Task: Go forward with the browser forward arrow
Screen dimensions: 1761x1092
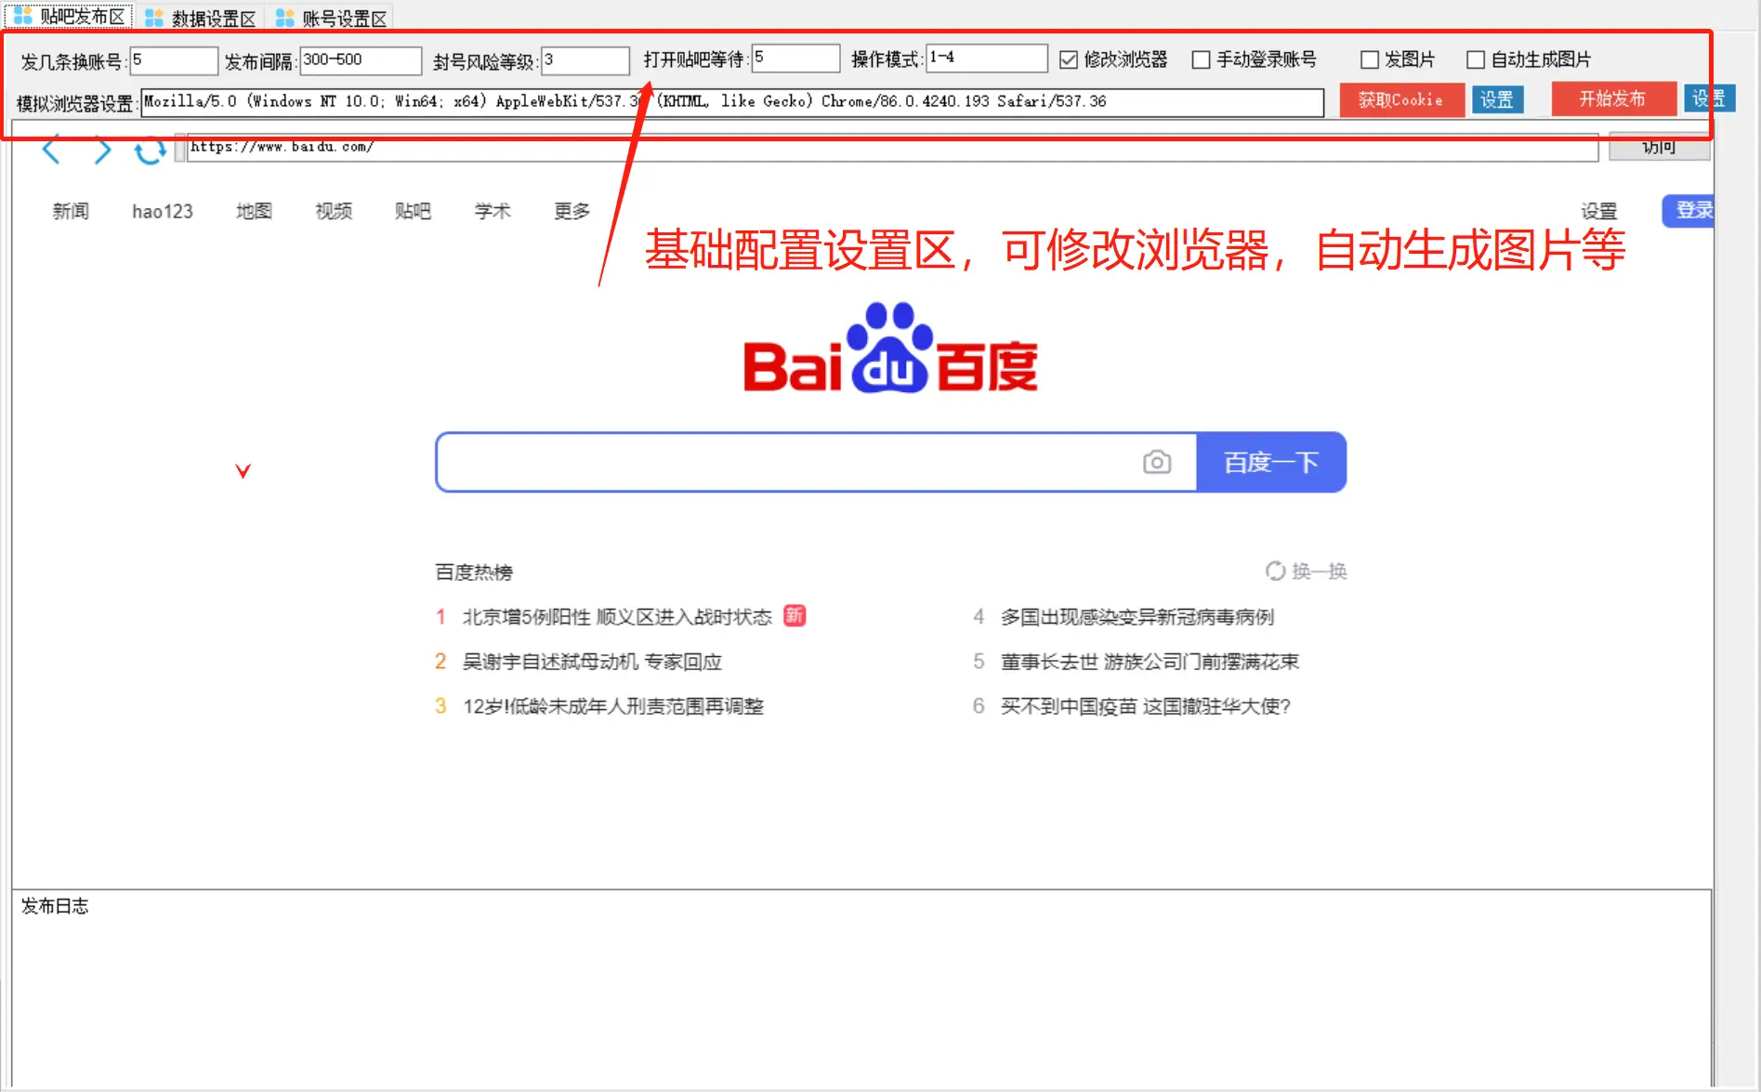Action: [x=102, y=150]
